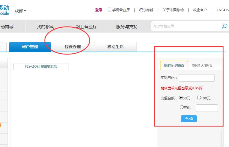229x147 pixels.
Task: Click the phone icon beside 手机营业厅
Action: [x=110, y=10]
